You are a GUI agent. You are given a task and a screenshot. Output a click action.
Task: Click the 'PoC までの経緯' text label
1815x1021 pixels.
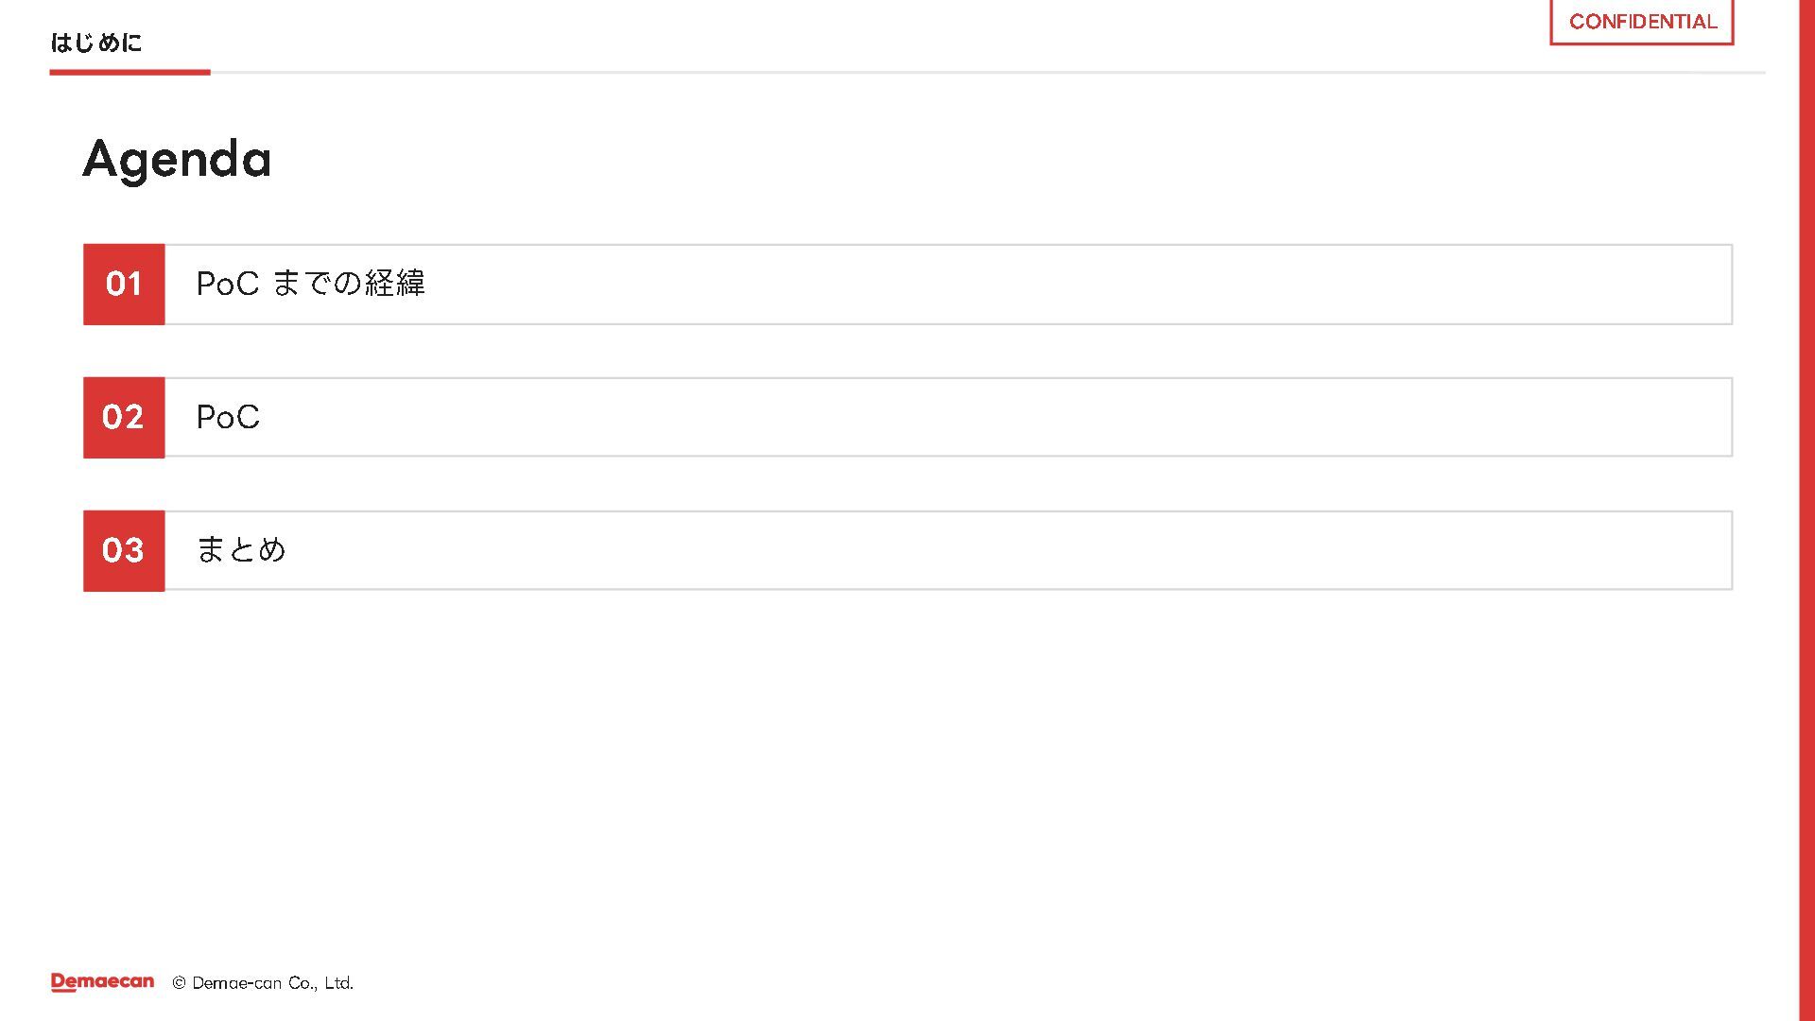(310, 284)
